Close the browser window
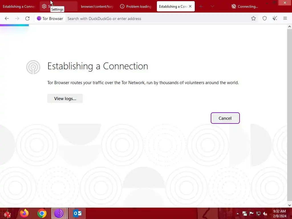 pos(285,3)
